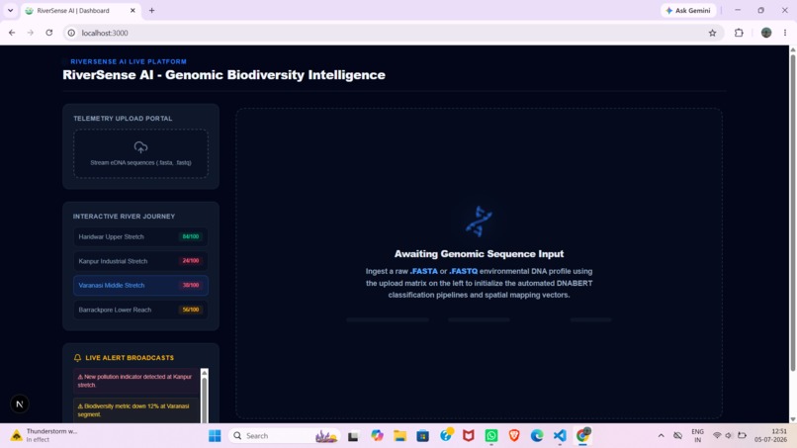The image size is (797, 448).
Task: Open the Chrome profile avatar
Action: (766, 33)
